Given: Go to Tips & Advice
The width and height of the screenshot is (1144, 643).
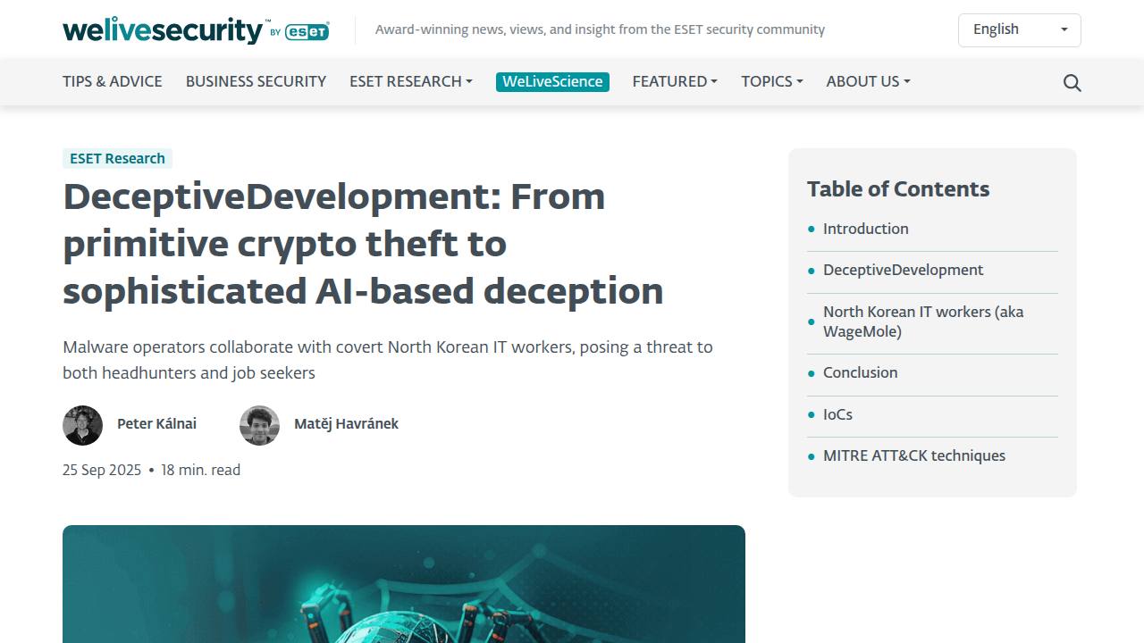Looking at the screenshot, I should (x=113, y=81).
